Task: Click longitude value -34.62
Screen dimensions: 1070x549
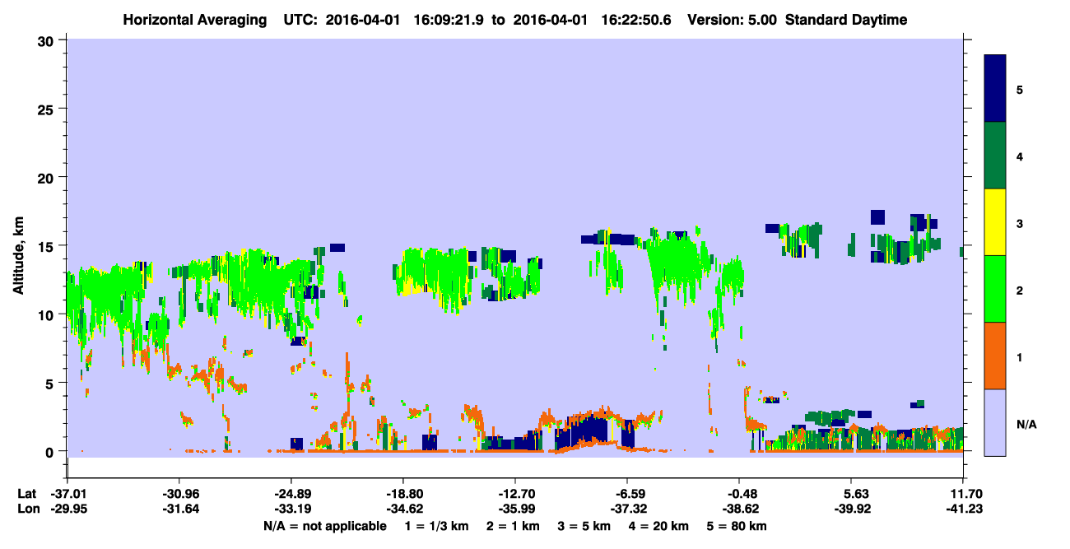Action: click(x=402, y=509)
